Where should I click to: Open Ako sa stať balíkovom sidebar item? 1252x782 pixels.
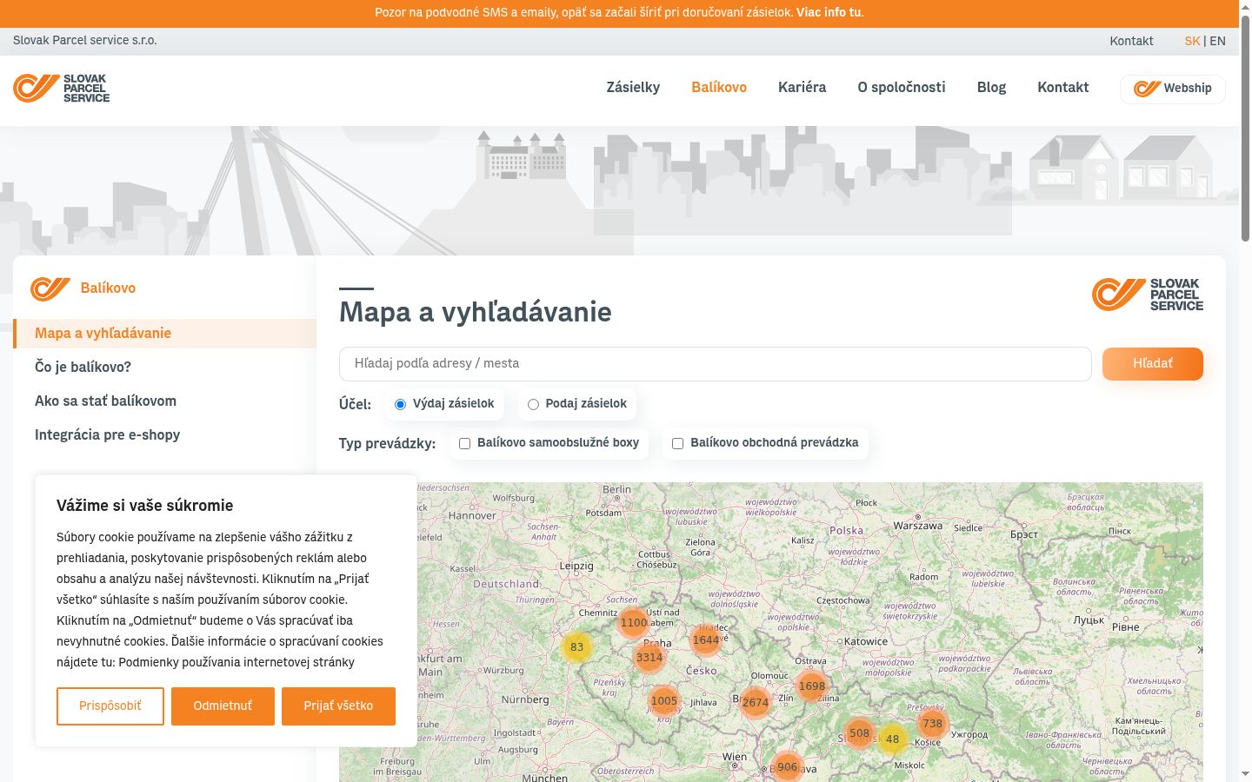tap(105, 401)
